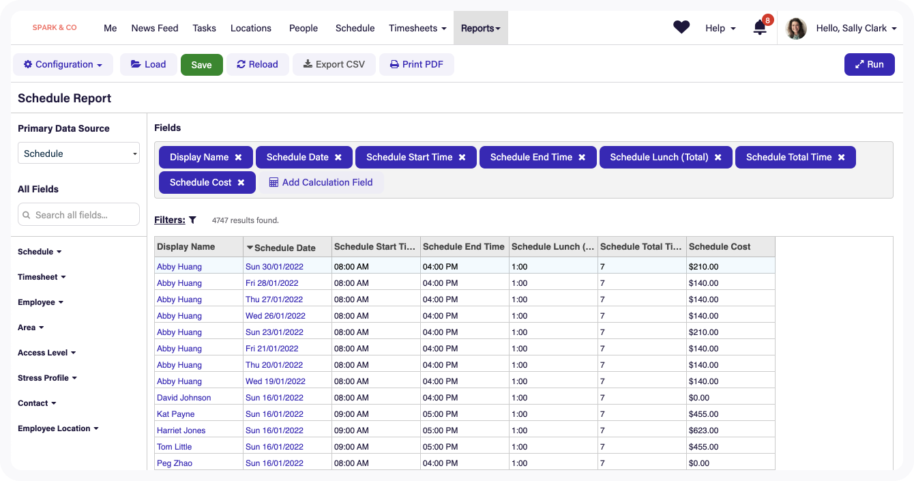The height and width of the screenshot is (481, 914).
Task: Expand the Employee Location field group
Action: point(58,428)
